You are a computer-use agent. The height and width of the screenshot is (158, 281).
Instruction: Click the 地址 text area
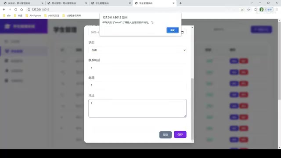pos(137,108)
